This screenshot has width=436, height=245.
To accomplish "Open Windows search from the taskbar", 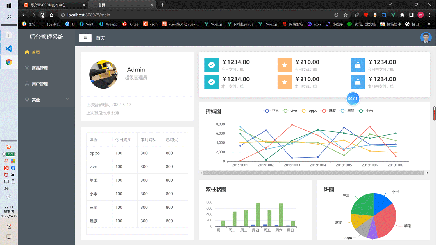I will coord(9,17).
